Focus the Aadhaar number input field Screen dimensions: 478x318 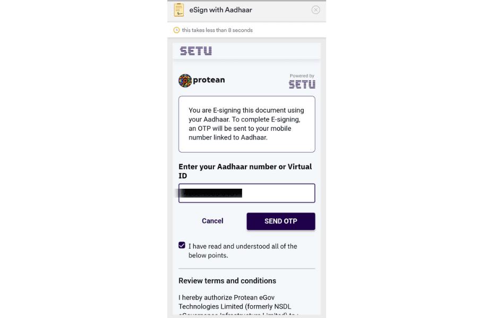[246, 193]
